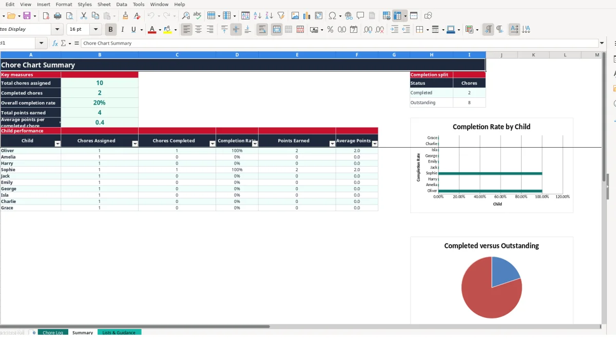616x346 pixels.
Task: Expand the Name Box dropdown
Action: pos(42,43)
